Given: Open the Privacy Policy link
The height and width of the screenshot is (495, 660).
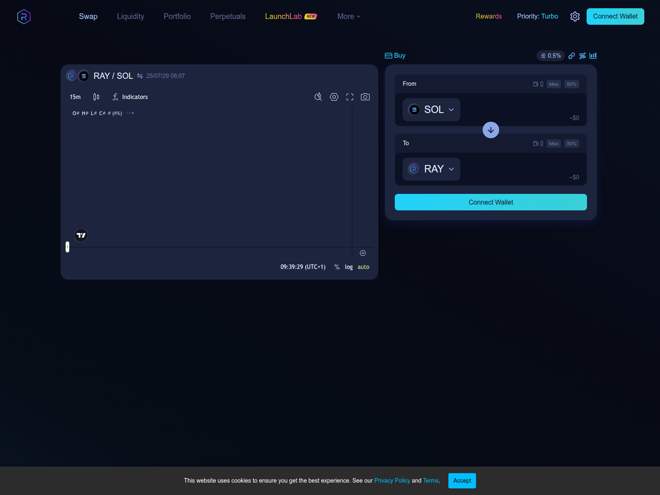Looking at the screenshot, I should (392, 481).
